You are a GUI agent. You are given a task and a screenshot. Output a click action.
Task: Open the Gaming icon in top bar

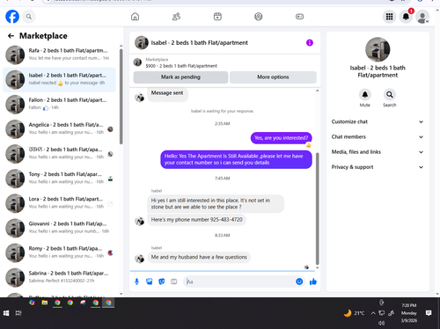pyautogui.click(x=299, y=17)
